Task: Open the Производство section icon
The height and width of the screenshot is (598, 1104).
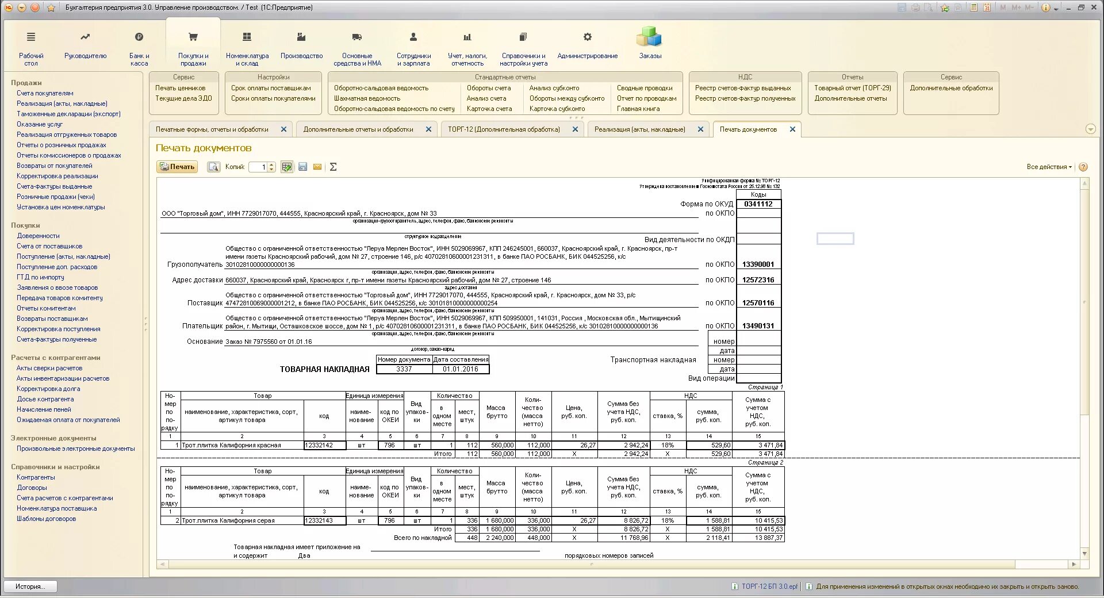Action: (301, 37)
